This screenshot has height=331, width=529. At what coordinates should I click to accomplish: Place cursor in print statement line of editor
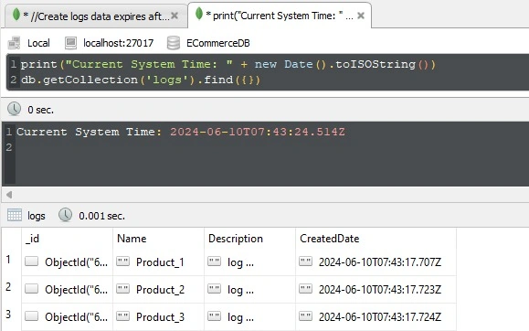(228, 64)
